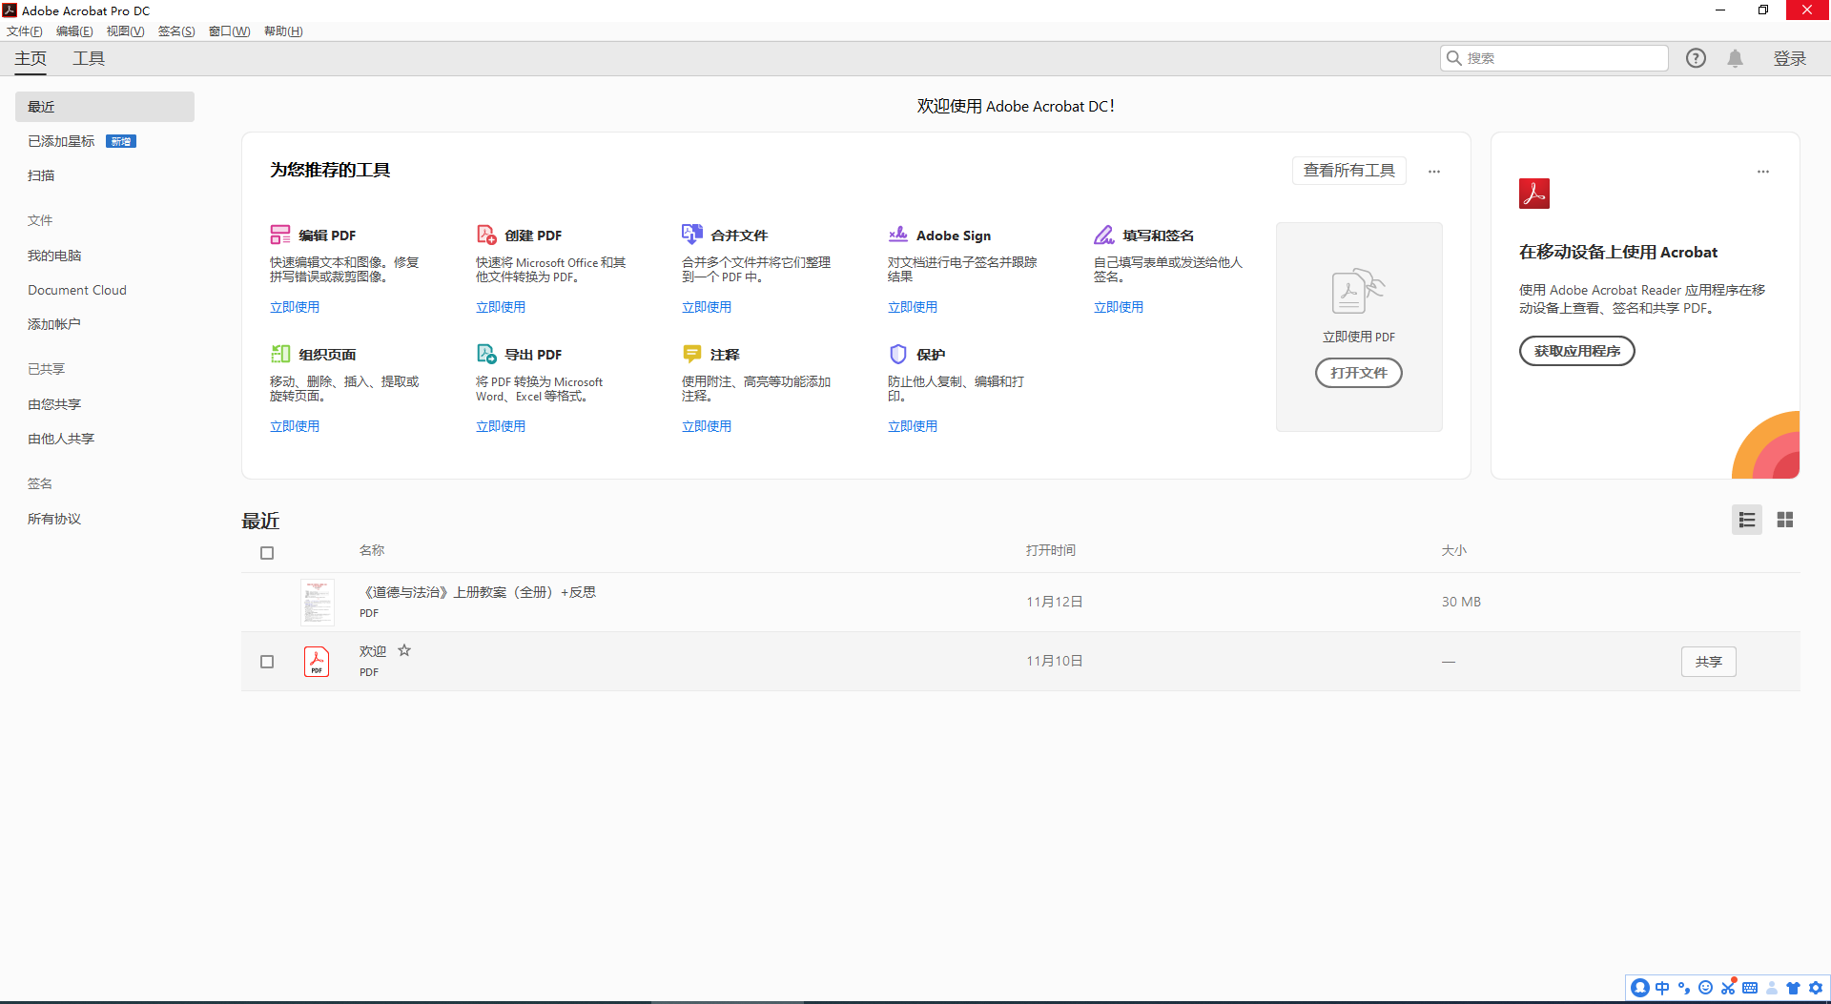Open the notifications bell icon
This screenshot has height=1004, width=1831.
[x=1736, y=58]
